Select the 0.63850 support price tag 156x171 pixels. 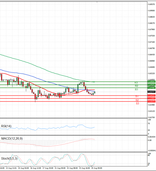151,98
